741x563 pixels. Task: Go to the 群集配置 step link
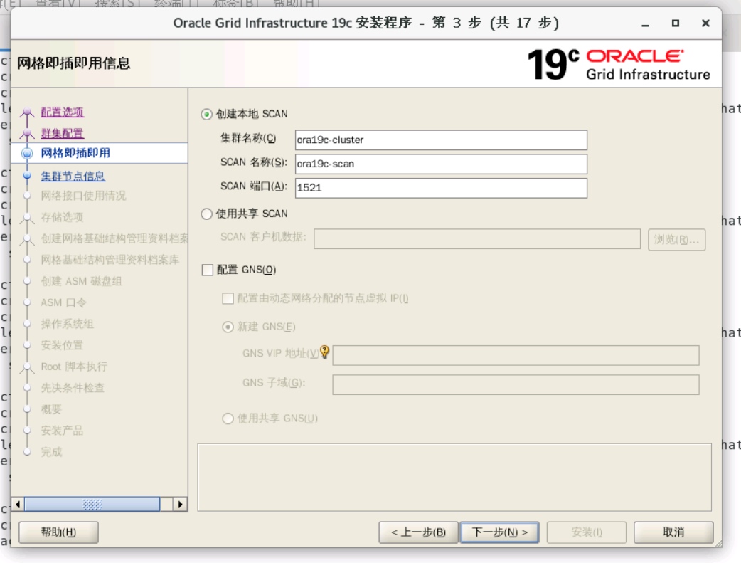pyautogui.click(x=62, y=133)
